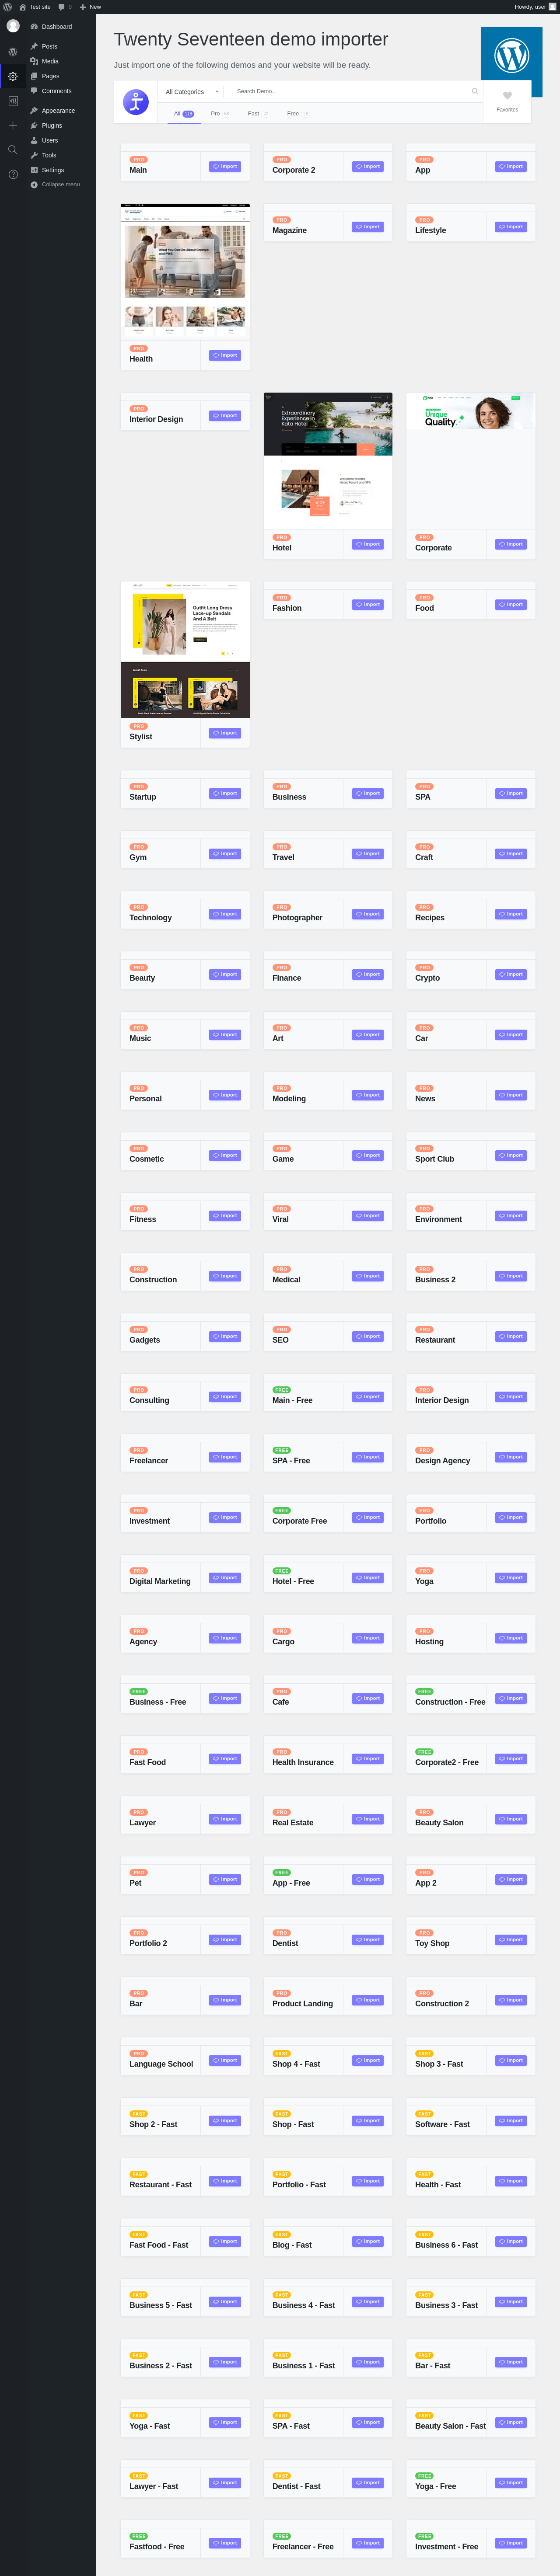Open the Hotel demo preview thumbnail
Image resolution: width=560 pixels, height=2576 pixels.
(328, 461)
